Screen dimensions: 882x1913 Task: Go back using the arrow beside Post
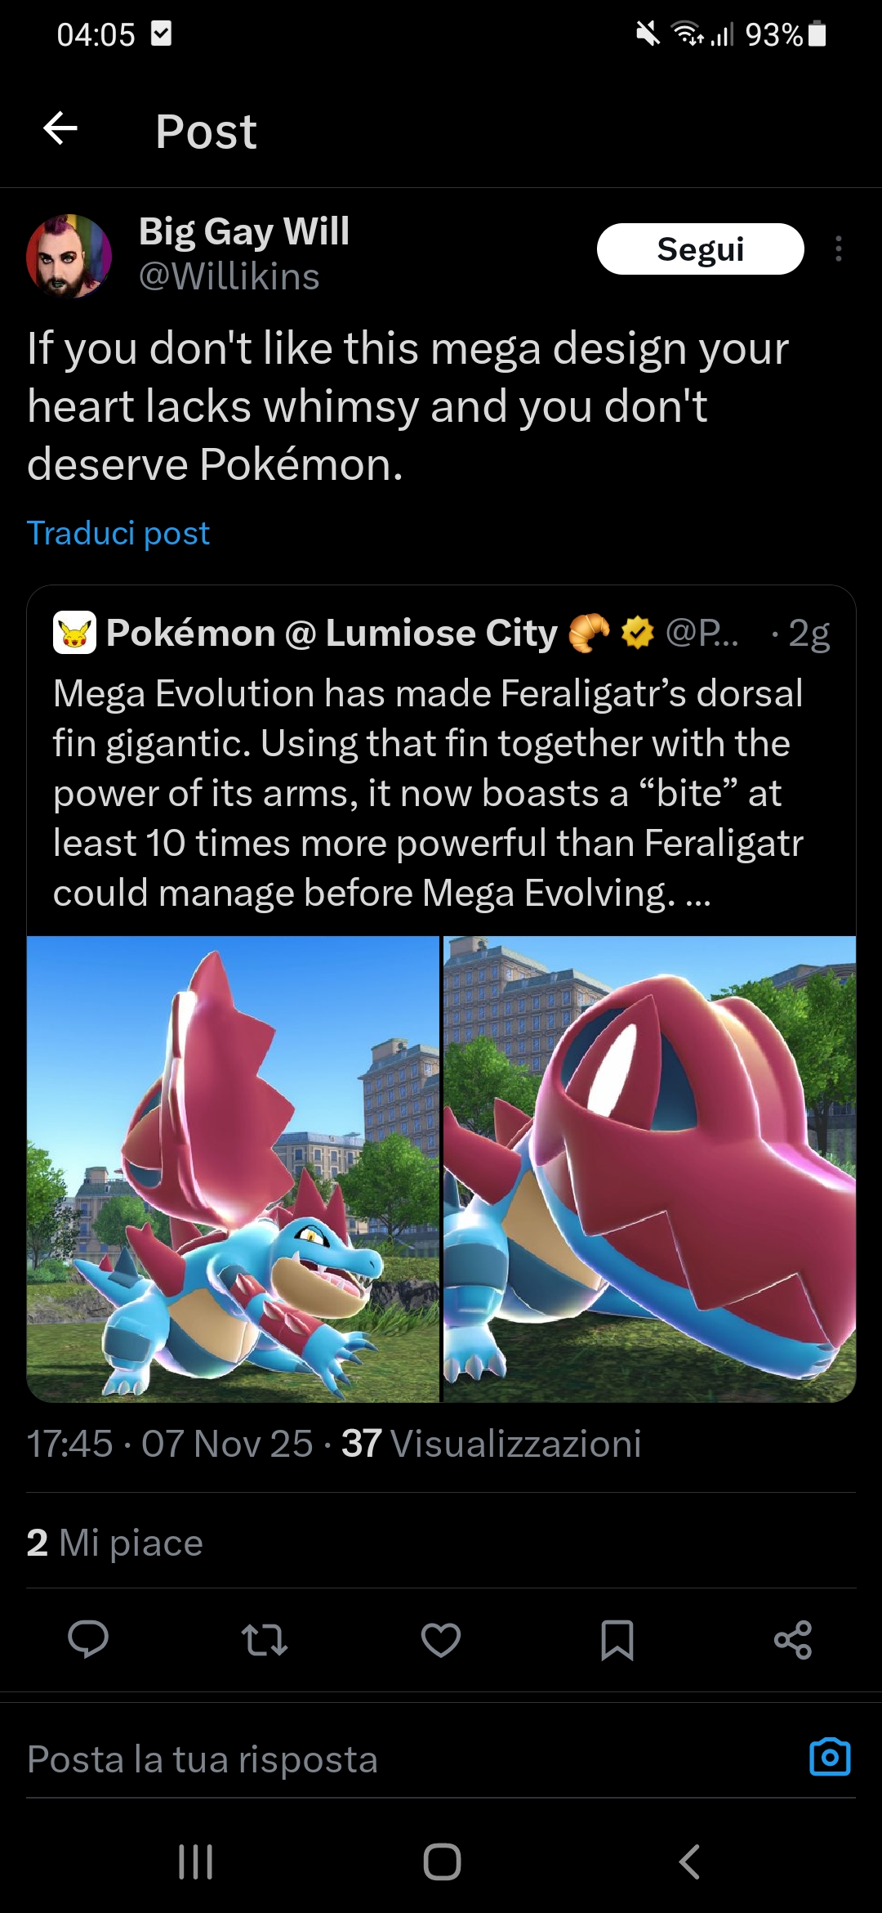point(60,128)
